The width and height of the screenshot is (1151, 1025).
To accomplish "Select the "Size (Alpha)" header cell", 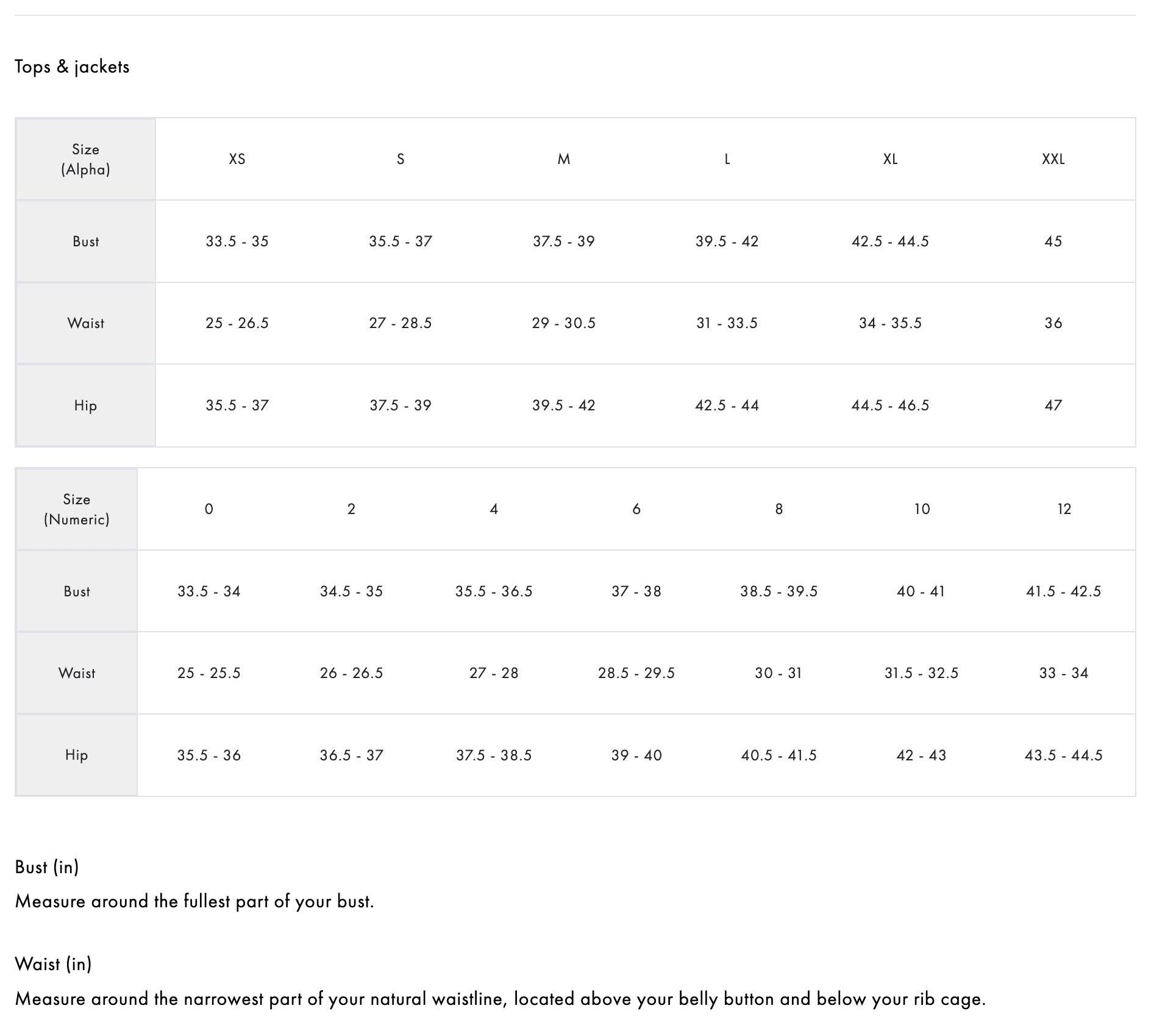I will [85, 159].
